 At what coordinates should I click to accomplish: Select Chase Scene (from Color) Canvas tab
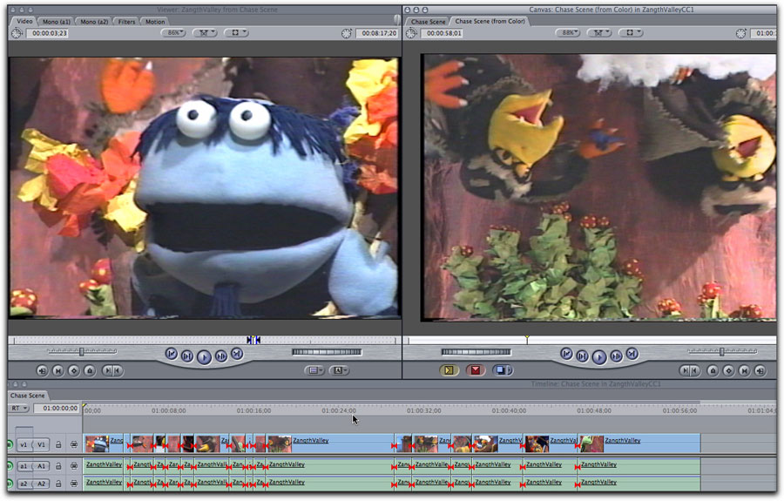(x=490, y=21)
